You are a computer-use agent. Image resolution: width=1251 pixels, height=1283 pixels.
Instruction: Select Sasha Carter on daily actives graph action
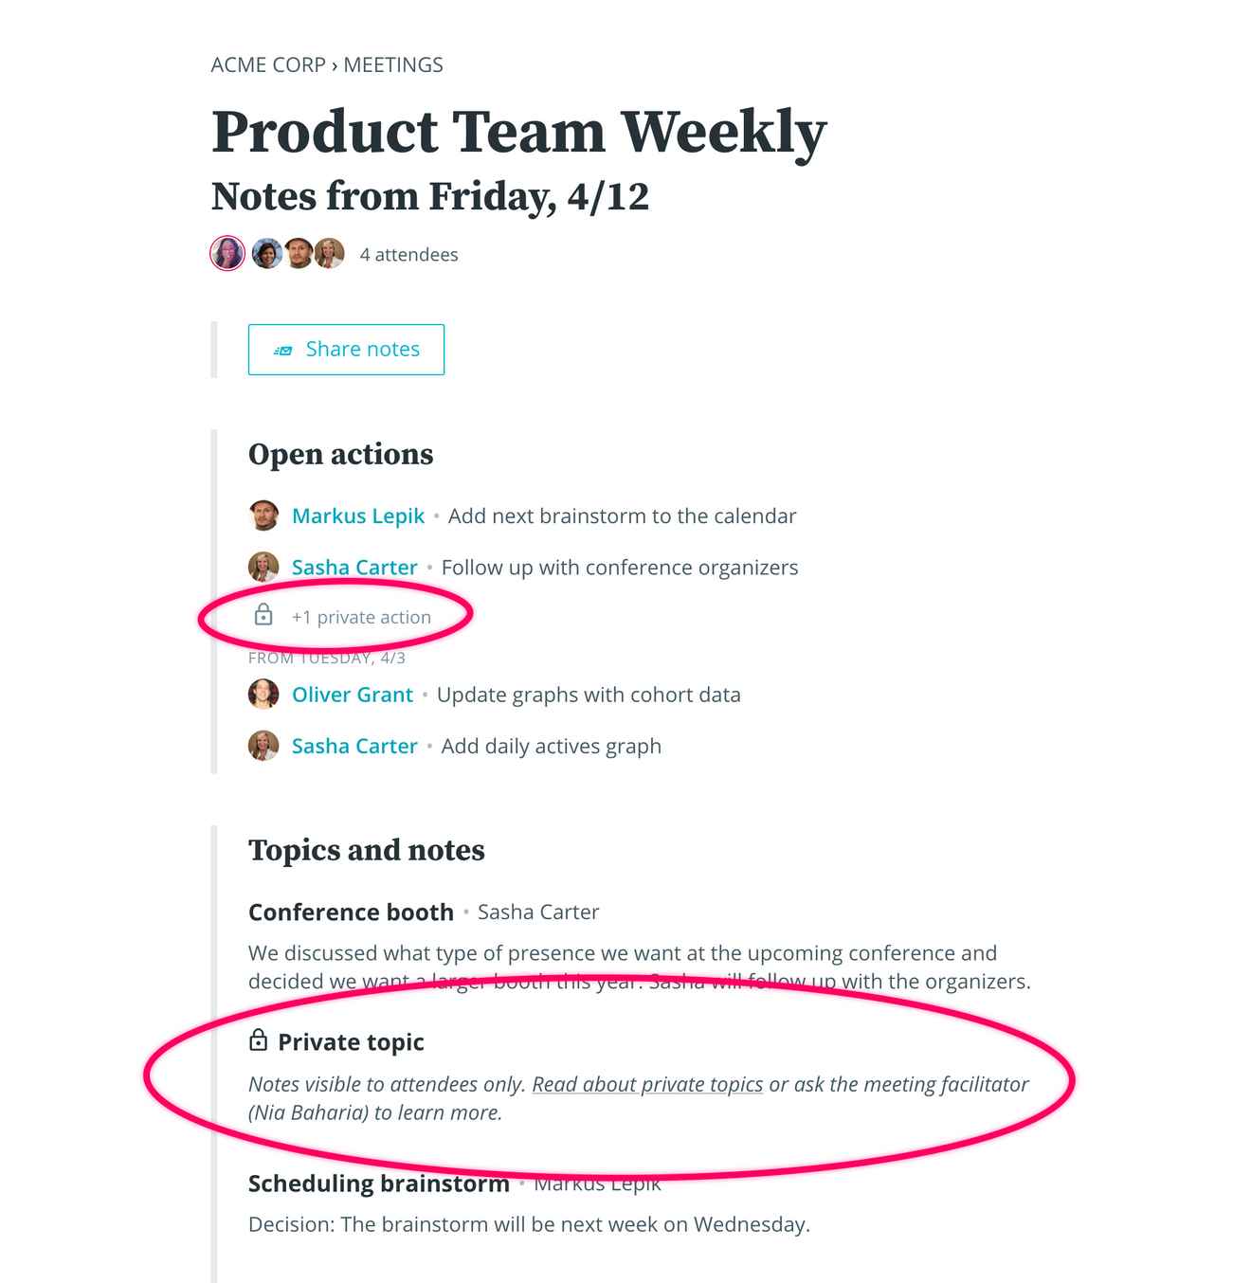354,747
